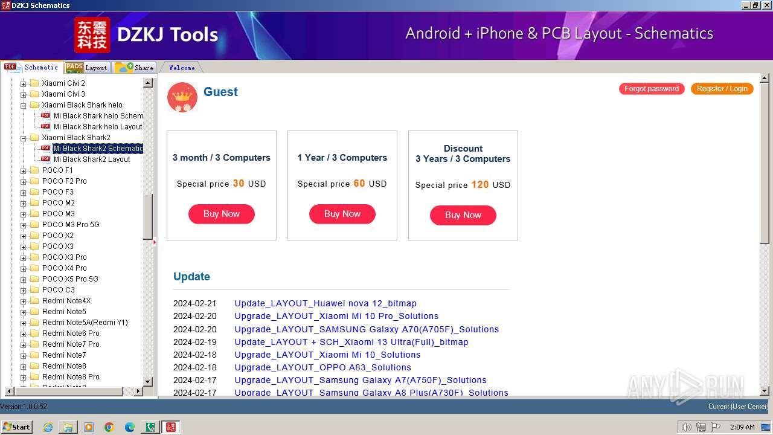Click the POCO M3 Pro 5G folder icon
Image resolution: width=773 pixels, height=435 pixels.
34,224
